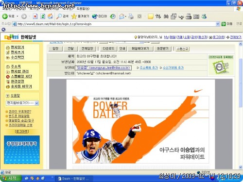Open Favorites (즐겨찾기) star button
Image resolution: width=243 pixels, height=182 pixels.
click(x=80, y=17)
